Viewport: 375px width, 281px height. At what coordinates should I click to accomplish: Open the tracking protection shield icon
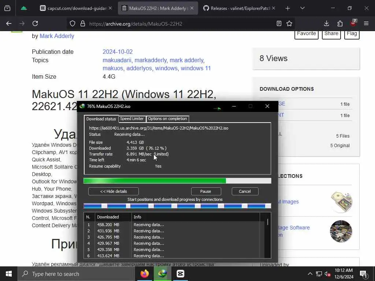point(73,23)
